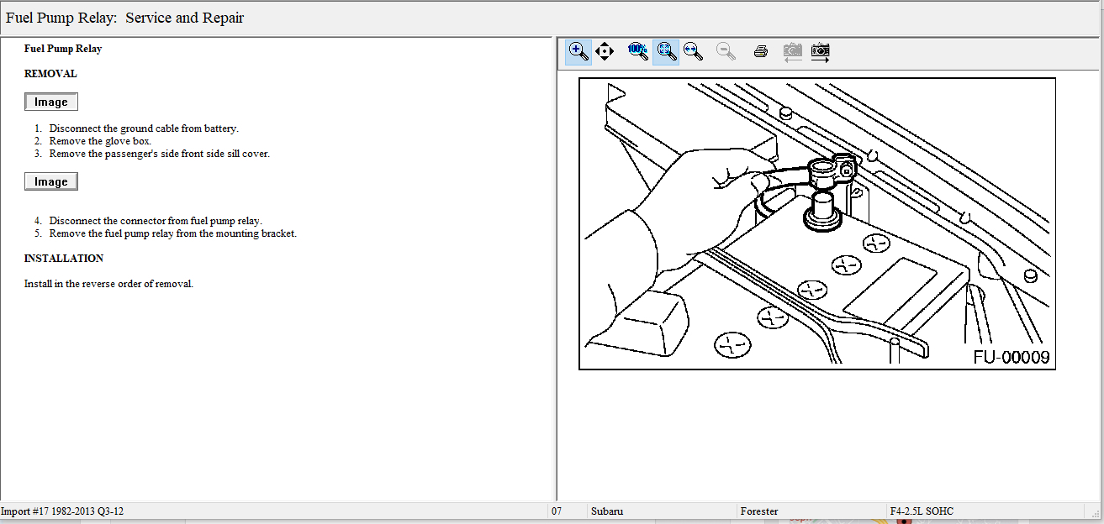Print the diagram with printer icon
The image size is (1104, 524).
point(761,51)
